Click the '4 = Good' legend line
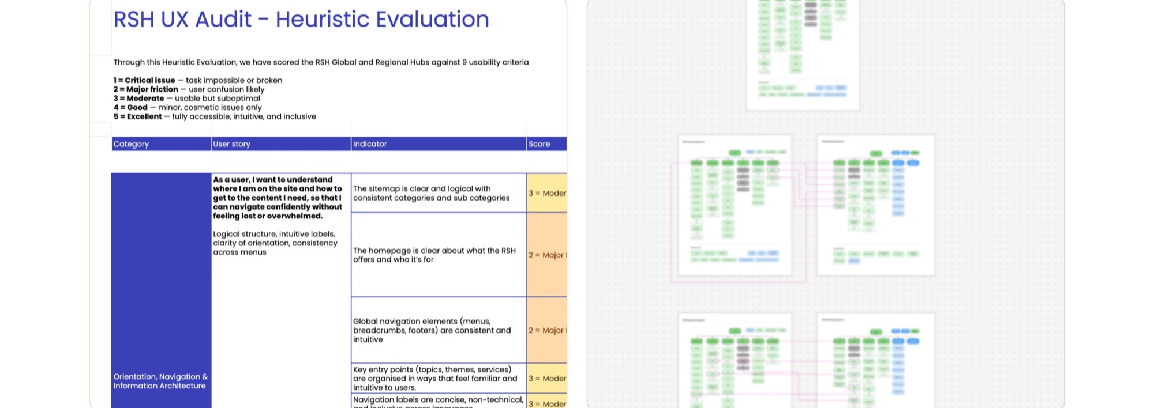The width and height of the screenshot is (1154, 408). (x=188, y=107)
